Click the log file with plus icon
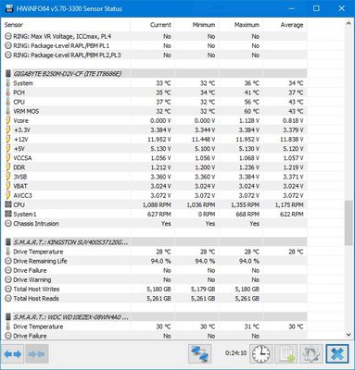Image resolution: width=355 pixels, height=370 pixels. coord(286,353)
